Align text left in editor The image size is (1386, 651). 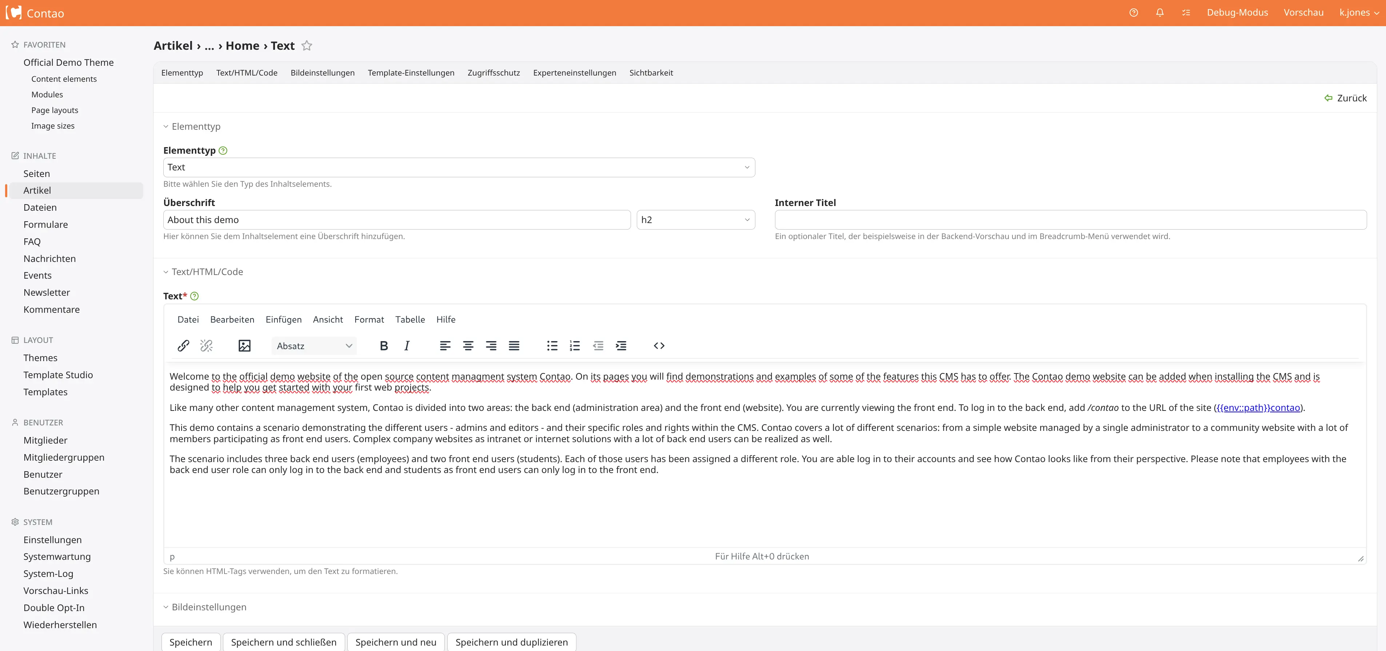pyautogui.click(x=445, y=345)
